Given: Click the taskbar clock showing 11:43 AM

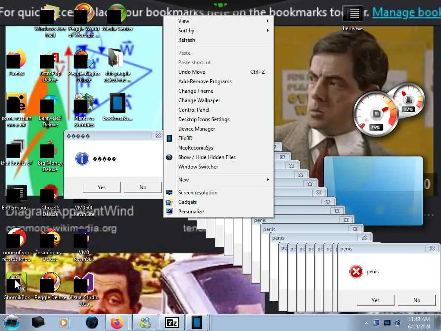Looking at the screenshot, I should point(419,323).
